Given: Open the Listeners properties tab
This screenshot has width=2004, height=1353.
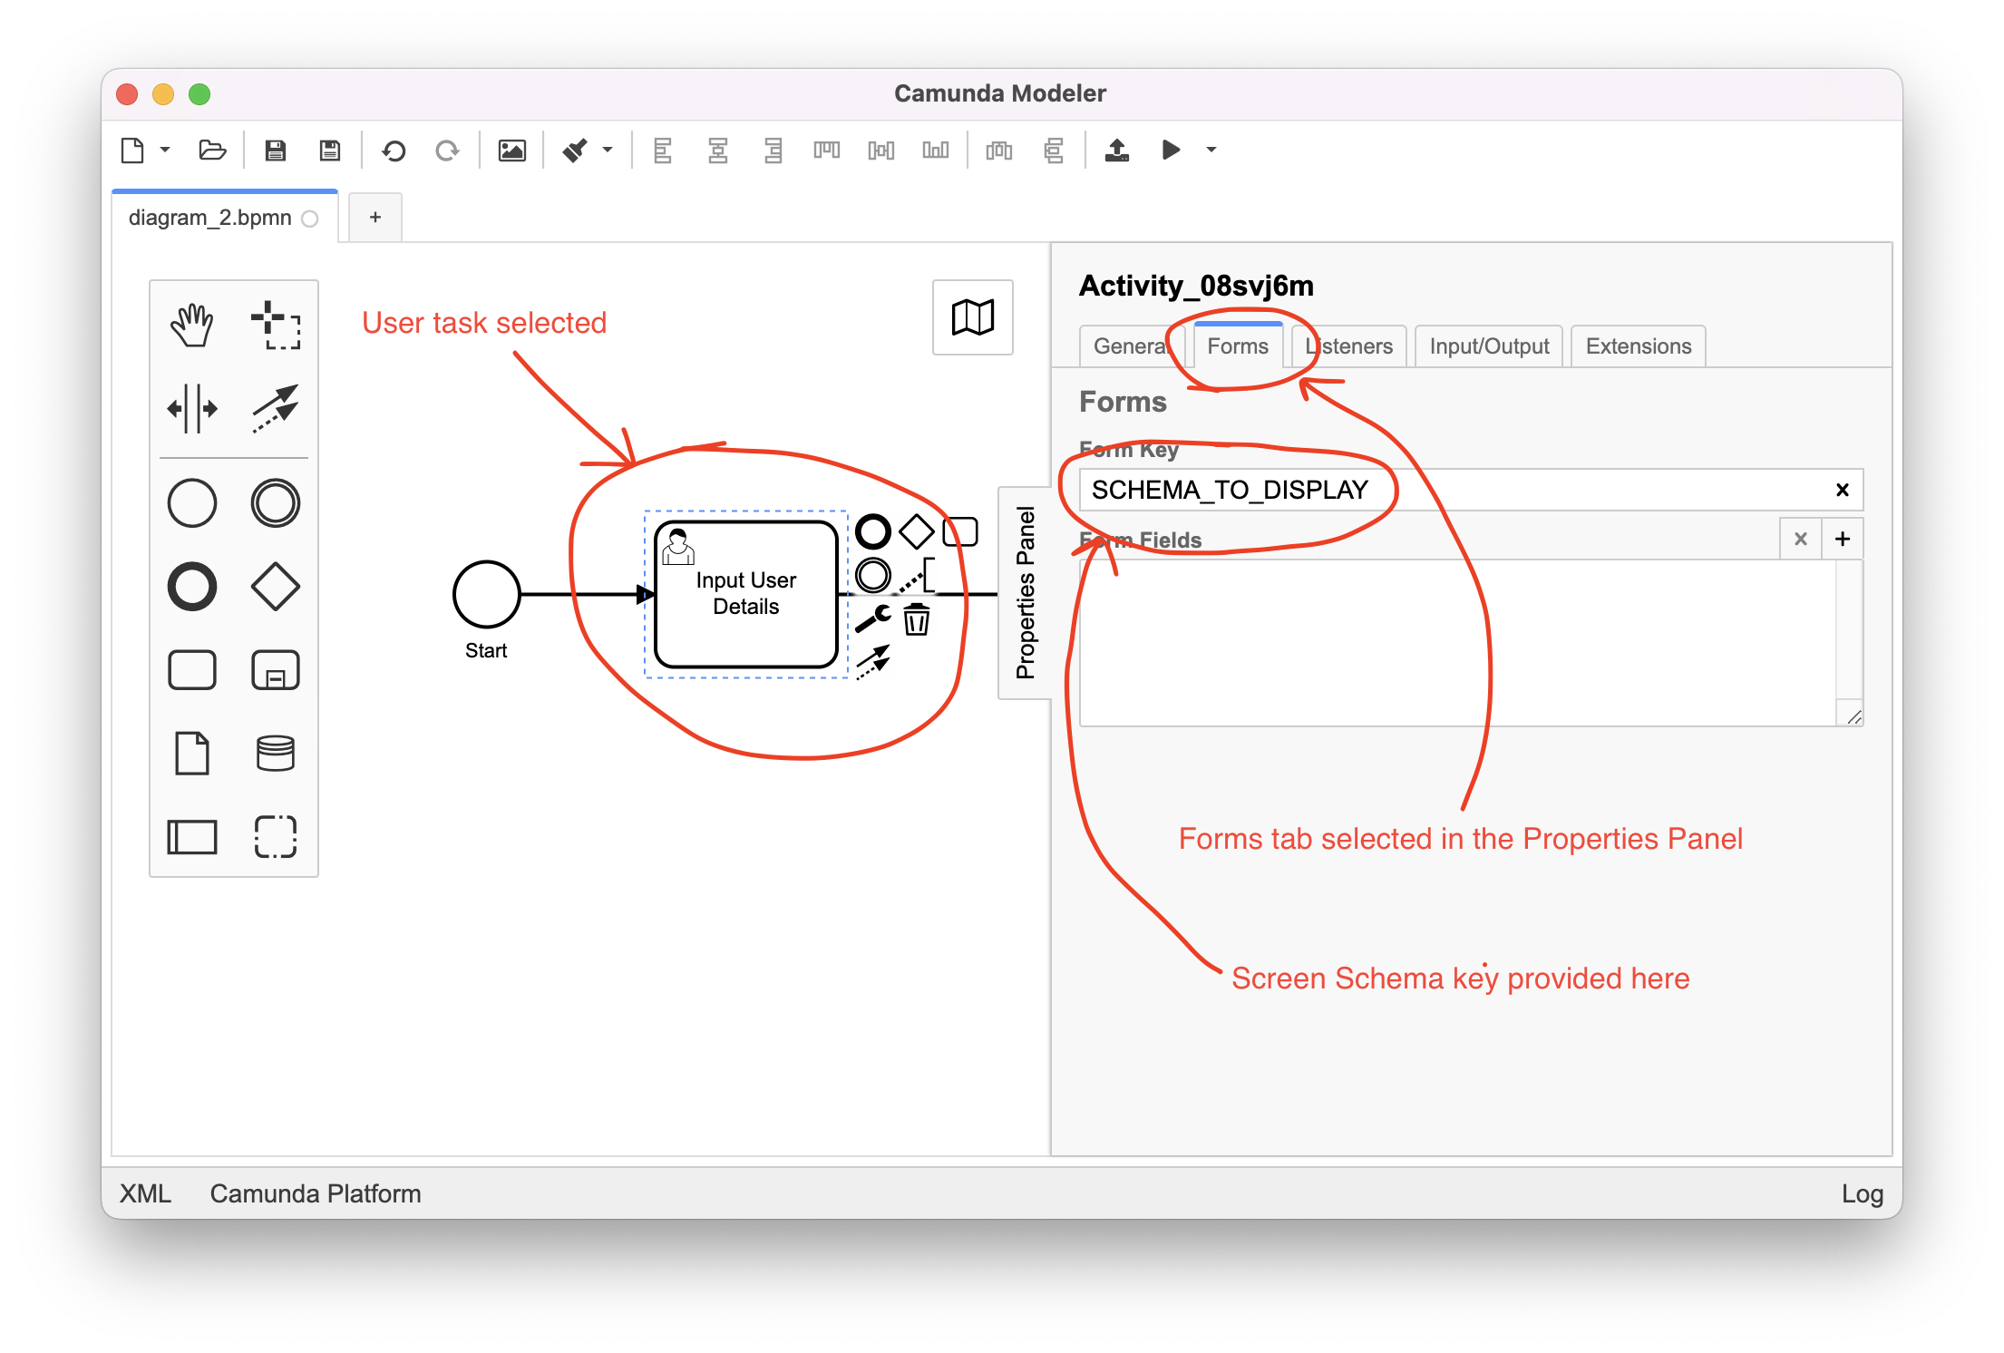Looking at the screenshot, I should point(1349,346).
